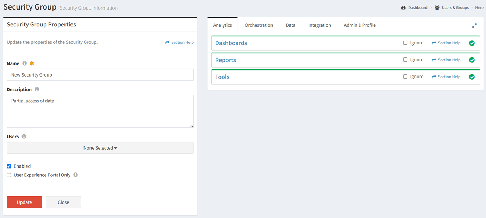Switch to the Analytics tab
486x218 pixels.
point(223,25)
